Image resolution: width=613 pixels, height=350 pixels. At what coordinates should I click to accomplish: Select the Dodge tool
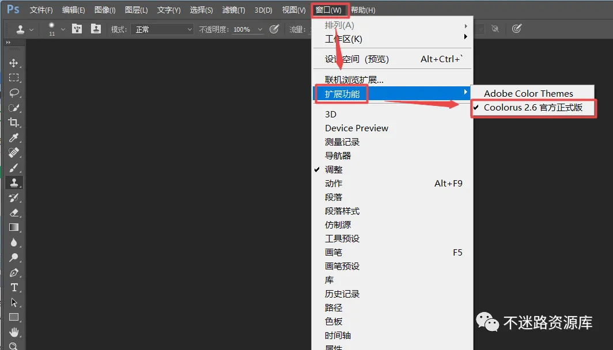pyautogui.click(x=14, y=257)
